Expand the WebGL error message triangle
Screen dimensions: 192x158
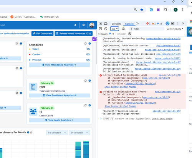[104, 75]
